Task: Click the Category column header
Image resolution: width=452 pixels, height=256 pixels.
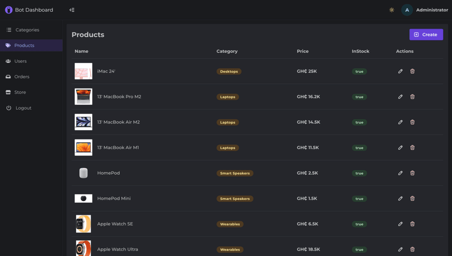Action: click(x=227, y=51)
